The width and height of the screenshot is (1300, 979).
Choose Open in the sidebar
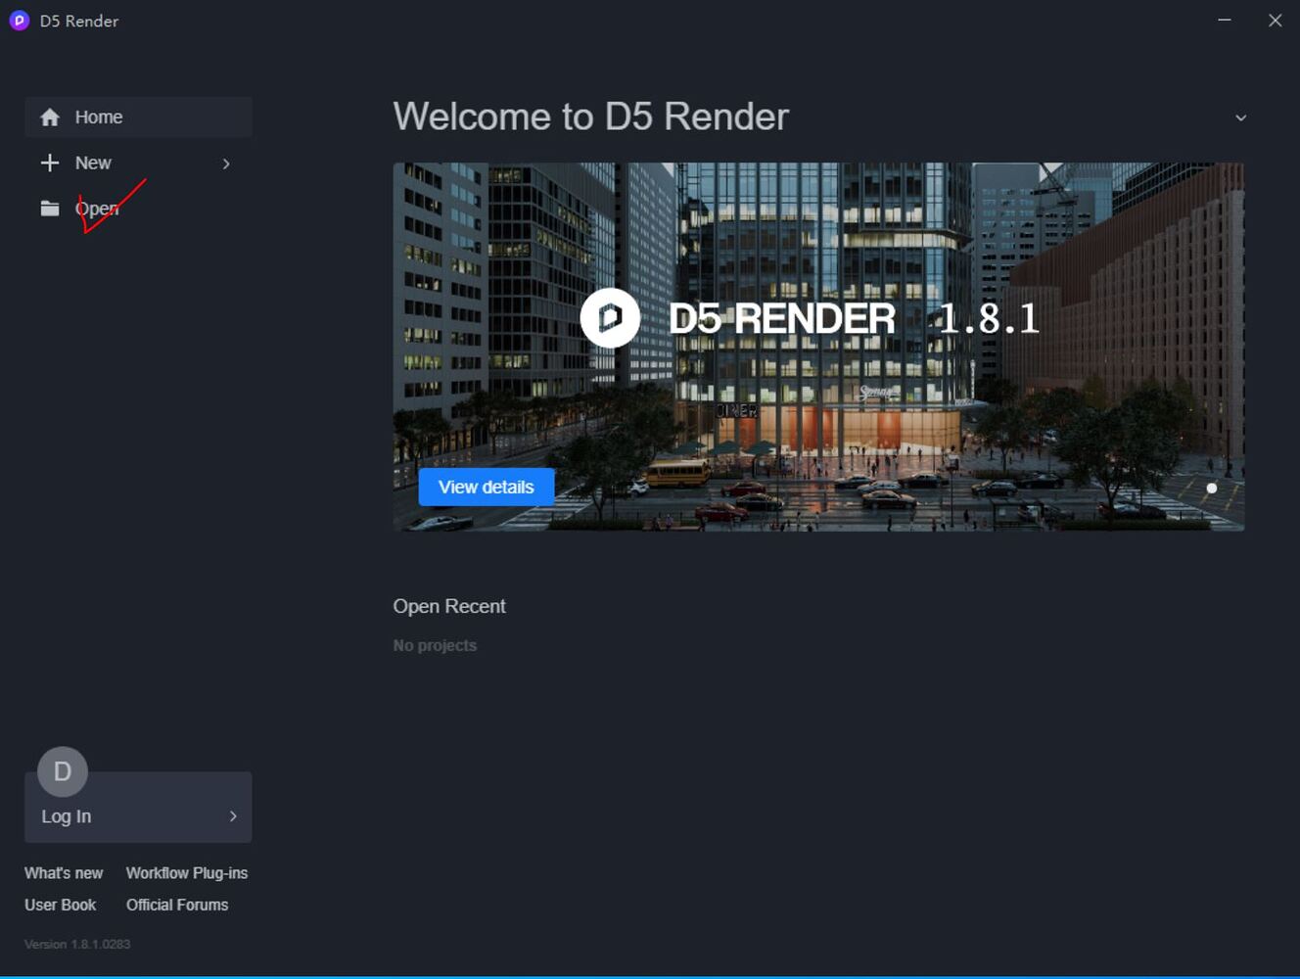click(x=138, y=209)
